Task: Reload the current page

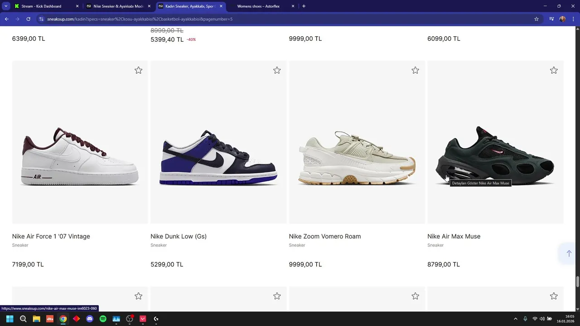Action: tap(28, 19)
